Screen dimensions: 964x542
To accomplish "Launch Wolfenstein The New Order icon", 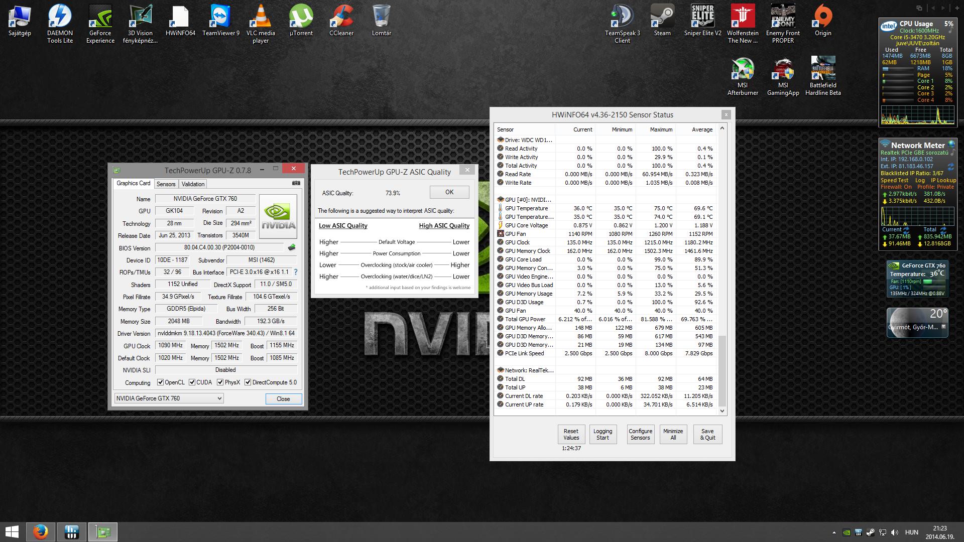I will [743, 24].
